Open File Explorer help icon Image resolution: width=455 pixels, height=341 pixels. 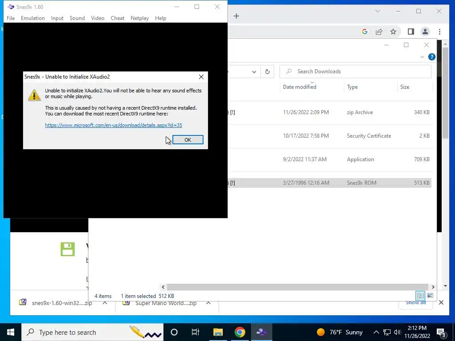(432, 57)
